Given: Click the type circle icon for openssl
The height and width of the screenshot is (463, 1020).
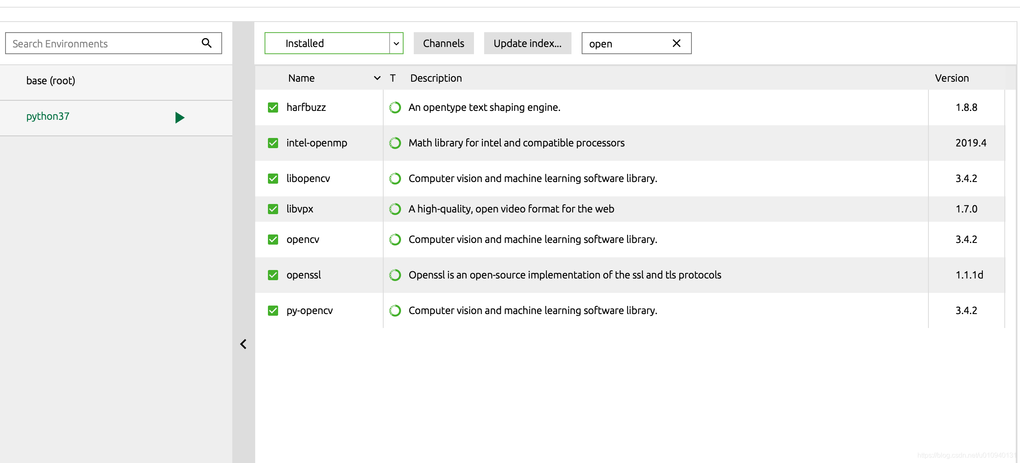Looking at the screenshot, I should coord(395,275).
